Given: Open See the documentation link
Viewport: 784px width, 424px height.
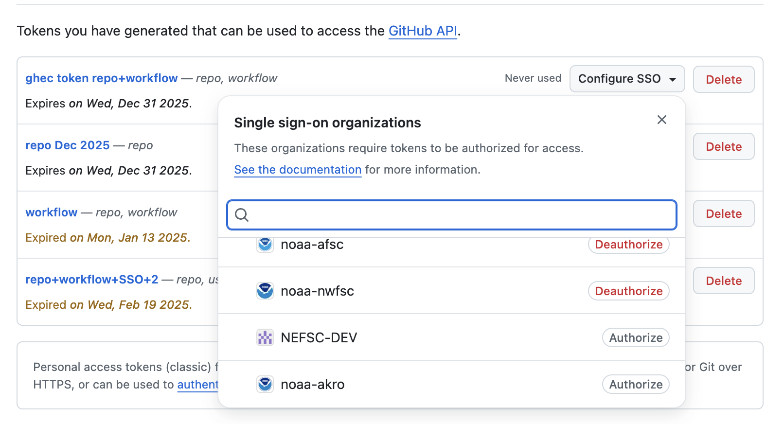Looking at the screenshot, I should [x=298, y=170].
